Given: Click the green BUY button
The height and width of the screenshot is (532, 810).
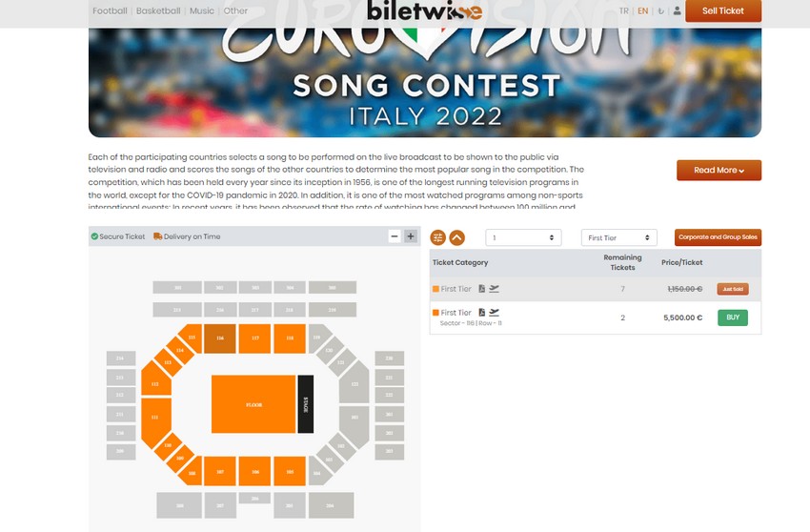Looking at the screenshot, I should point(732,317).
